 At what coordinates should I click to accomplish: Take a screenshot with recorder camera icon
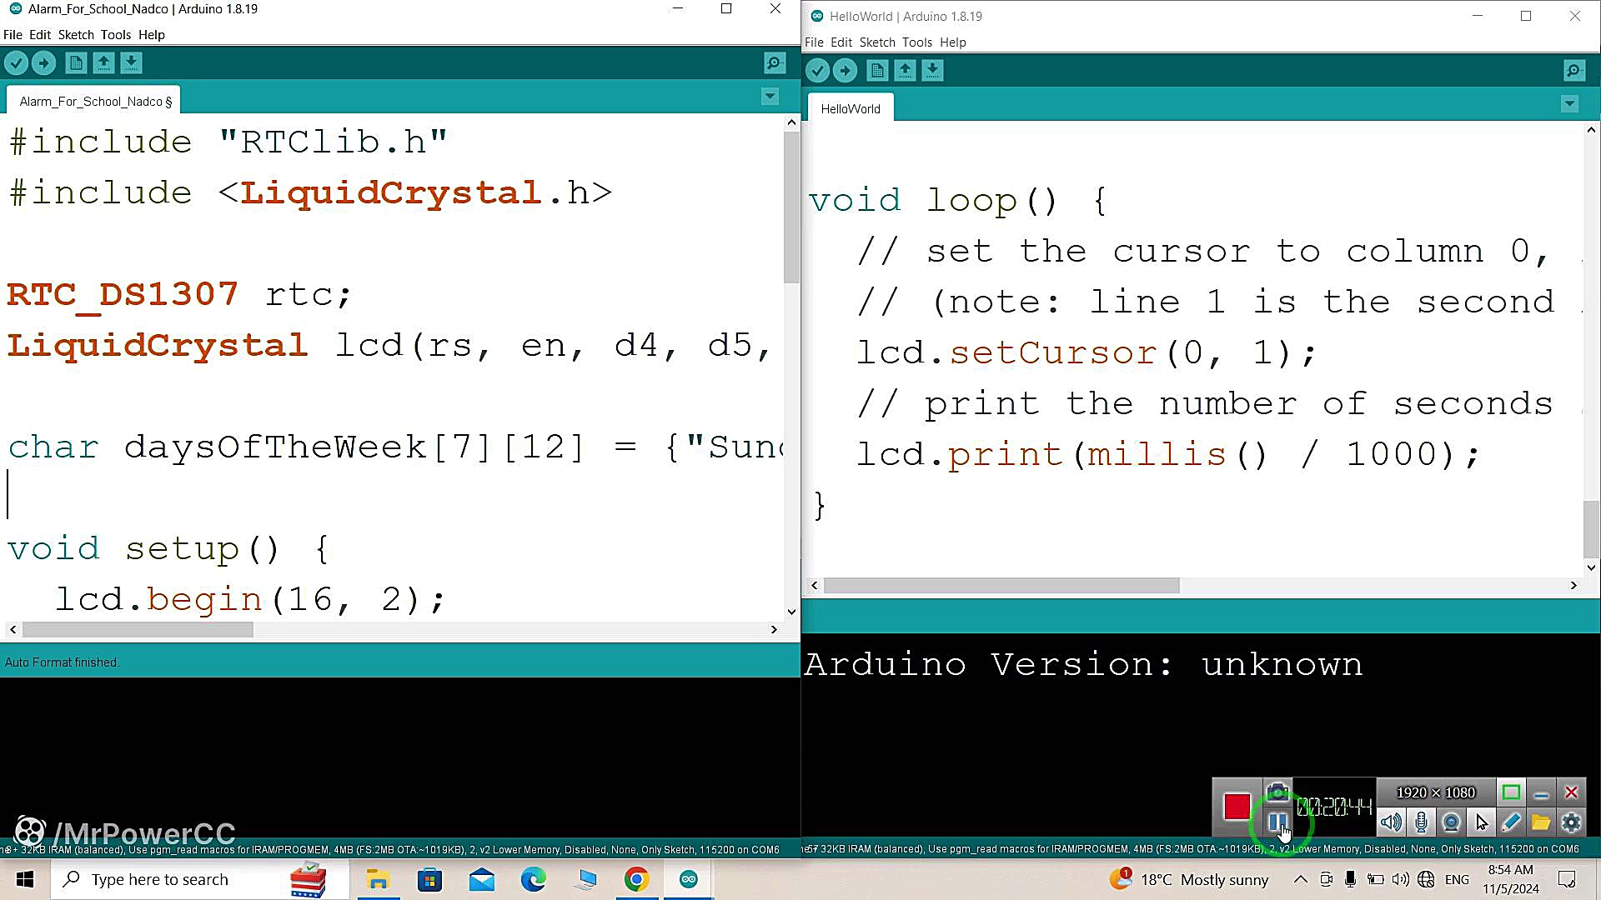(1277, 792)
